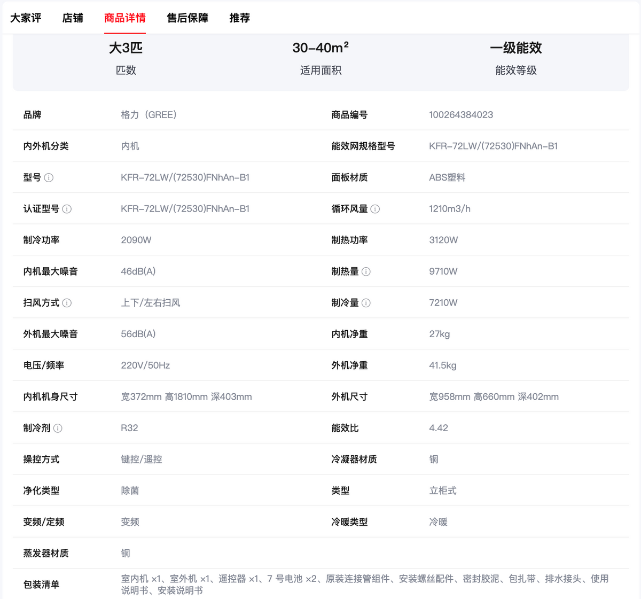Image resolution: width=641 pixels, height=599 pixels.
Task: Click the 铜 value for 冷凝器材质
Action: pos(434,460)
